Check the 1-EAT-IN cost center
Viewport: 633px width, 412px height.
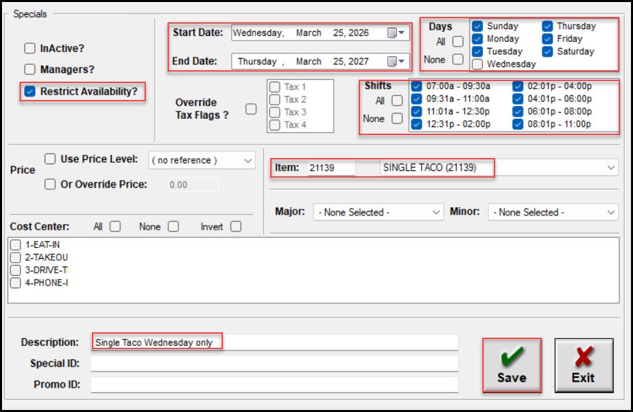[x=16, y=244]
